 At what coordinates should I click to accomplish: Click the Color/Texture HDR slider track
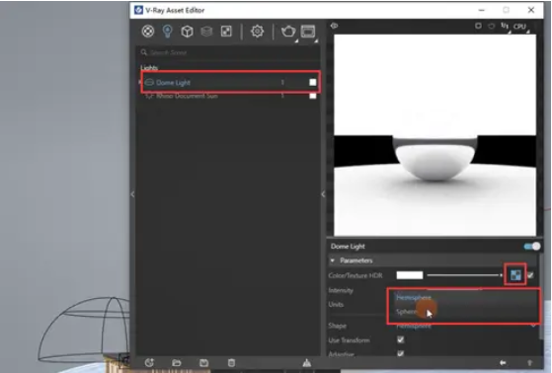[x=465, y=275]
